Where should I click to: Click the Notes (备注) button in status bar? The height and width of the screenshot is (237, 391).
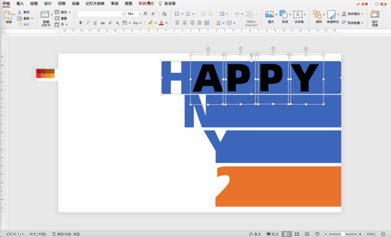(x=255, y=234)
